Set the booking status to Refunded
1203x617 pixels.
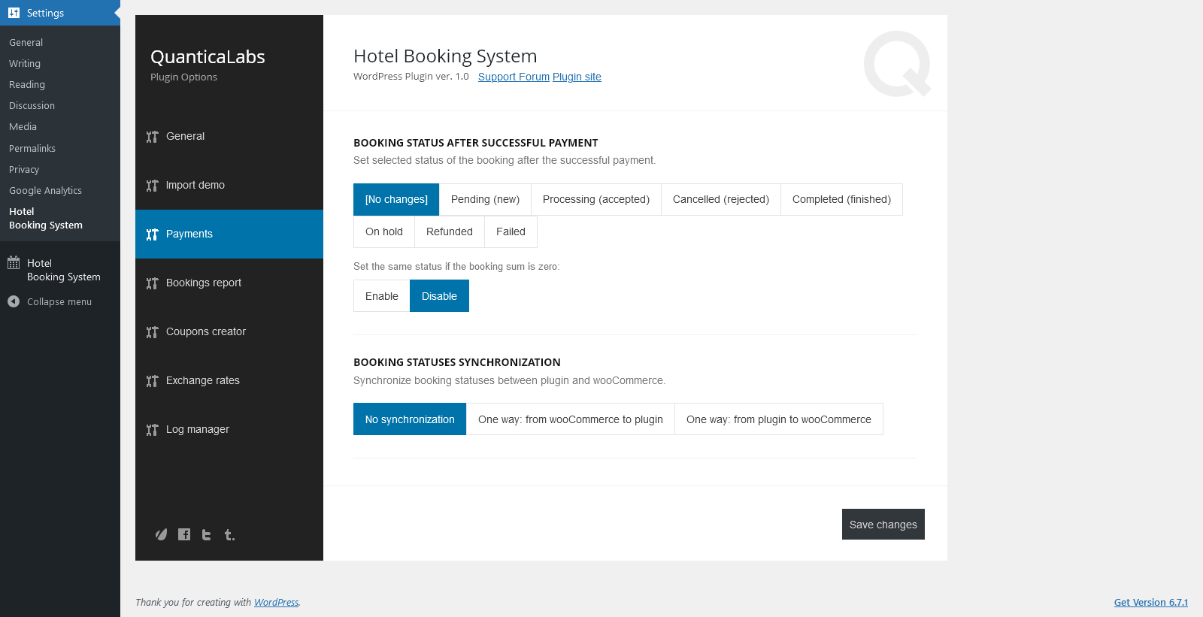coord(450,231)
